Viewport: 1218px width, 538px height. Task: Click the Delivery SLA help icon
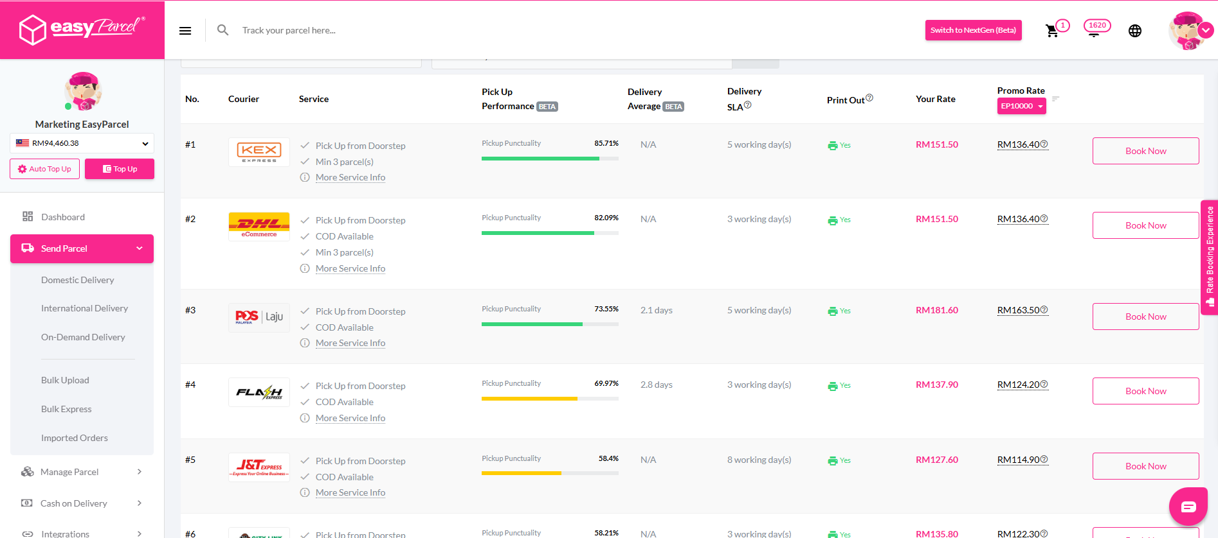coord(748,105)
